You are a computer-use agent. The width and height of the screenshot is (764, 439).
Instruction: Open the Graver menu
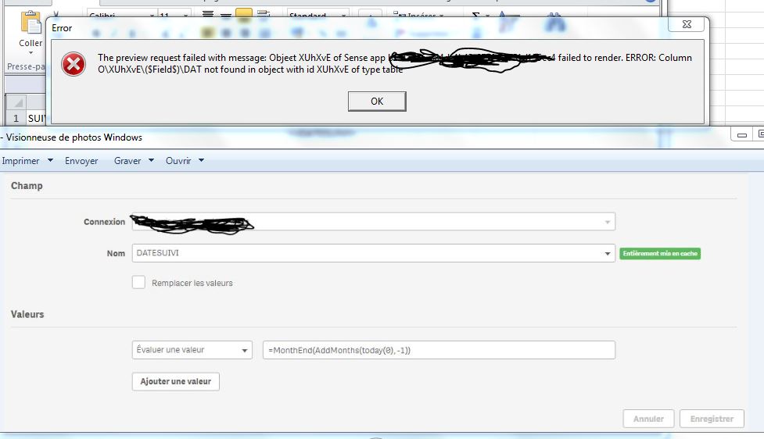pos(127,161)
